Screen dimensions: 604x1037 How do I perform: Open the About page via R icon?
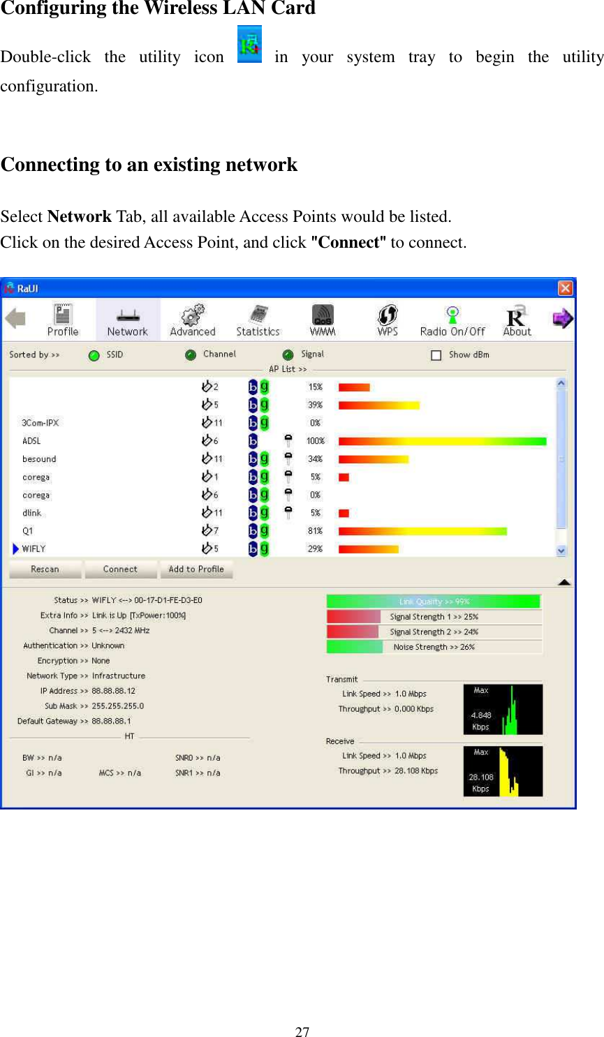516,318
